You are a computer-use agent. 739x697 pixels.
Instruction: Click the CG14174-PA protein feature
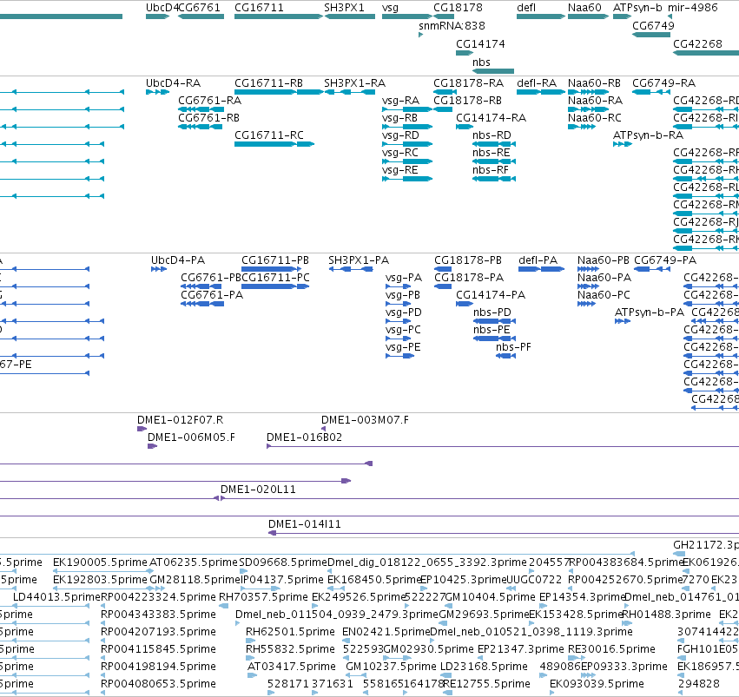(x=465, y=304)
